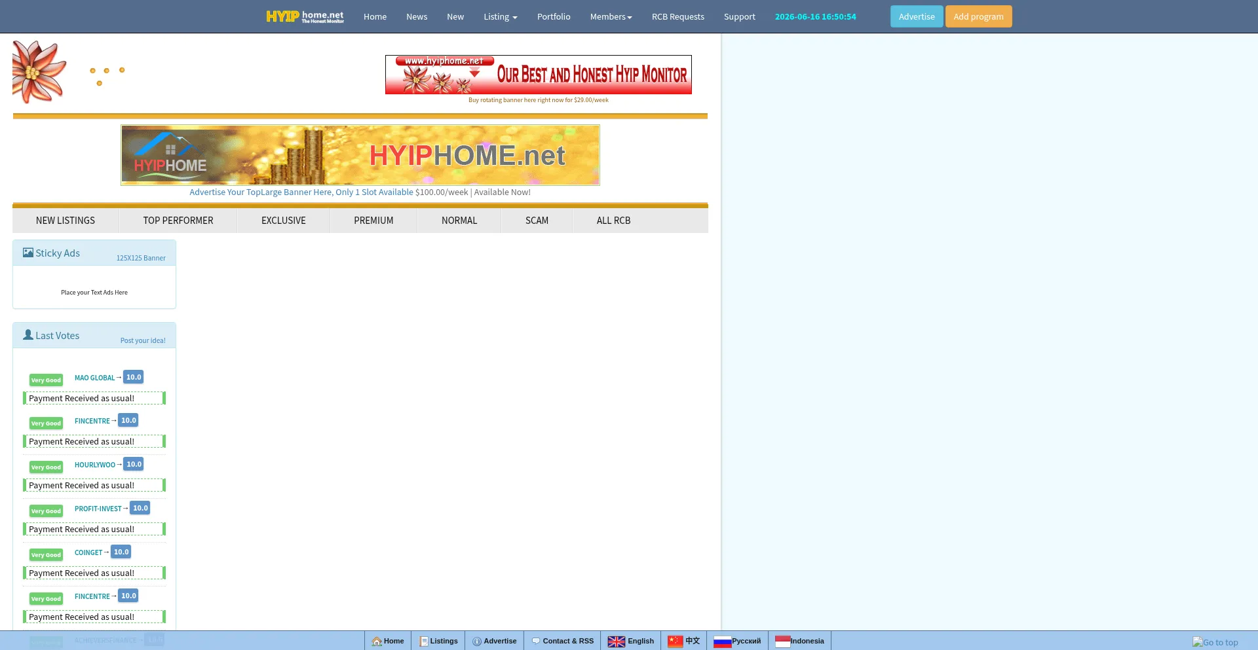Click payment received comment under COINGET
The width and height of the screenshot is (1258, 650).
click(94, 573)
